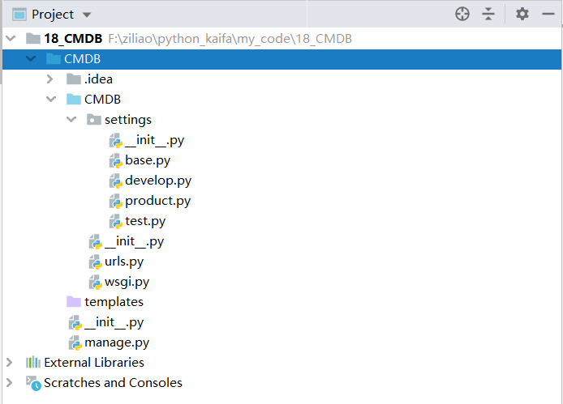
Task: Open the Project view dropdown arrow
Action: 87,15
